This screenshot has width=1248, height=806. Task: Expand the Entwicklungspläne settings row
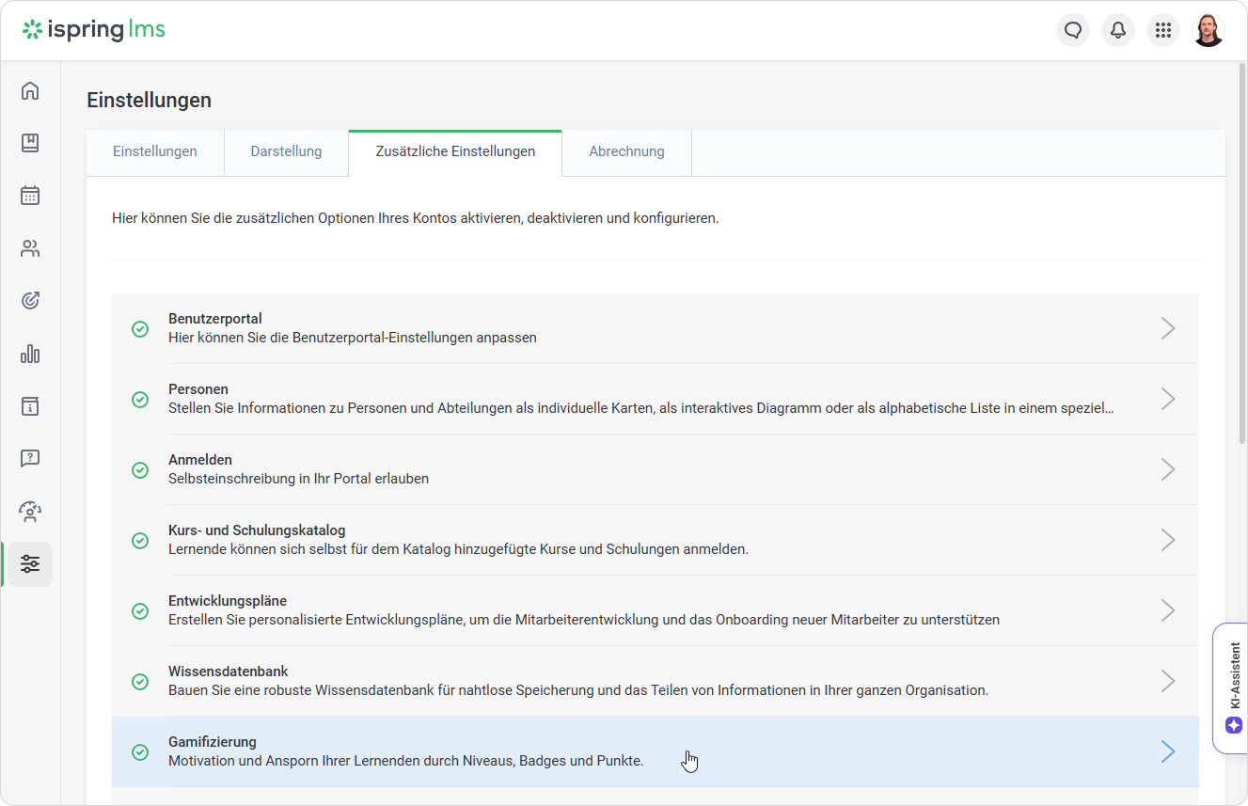(x=1168, y=610)
